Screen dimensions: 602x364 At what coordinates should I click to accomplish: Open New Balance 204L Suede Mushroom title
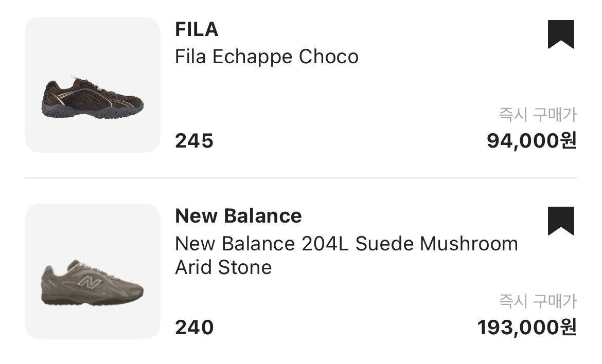pos(346,243)
